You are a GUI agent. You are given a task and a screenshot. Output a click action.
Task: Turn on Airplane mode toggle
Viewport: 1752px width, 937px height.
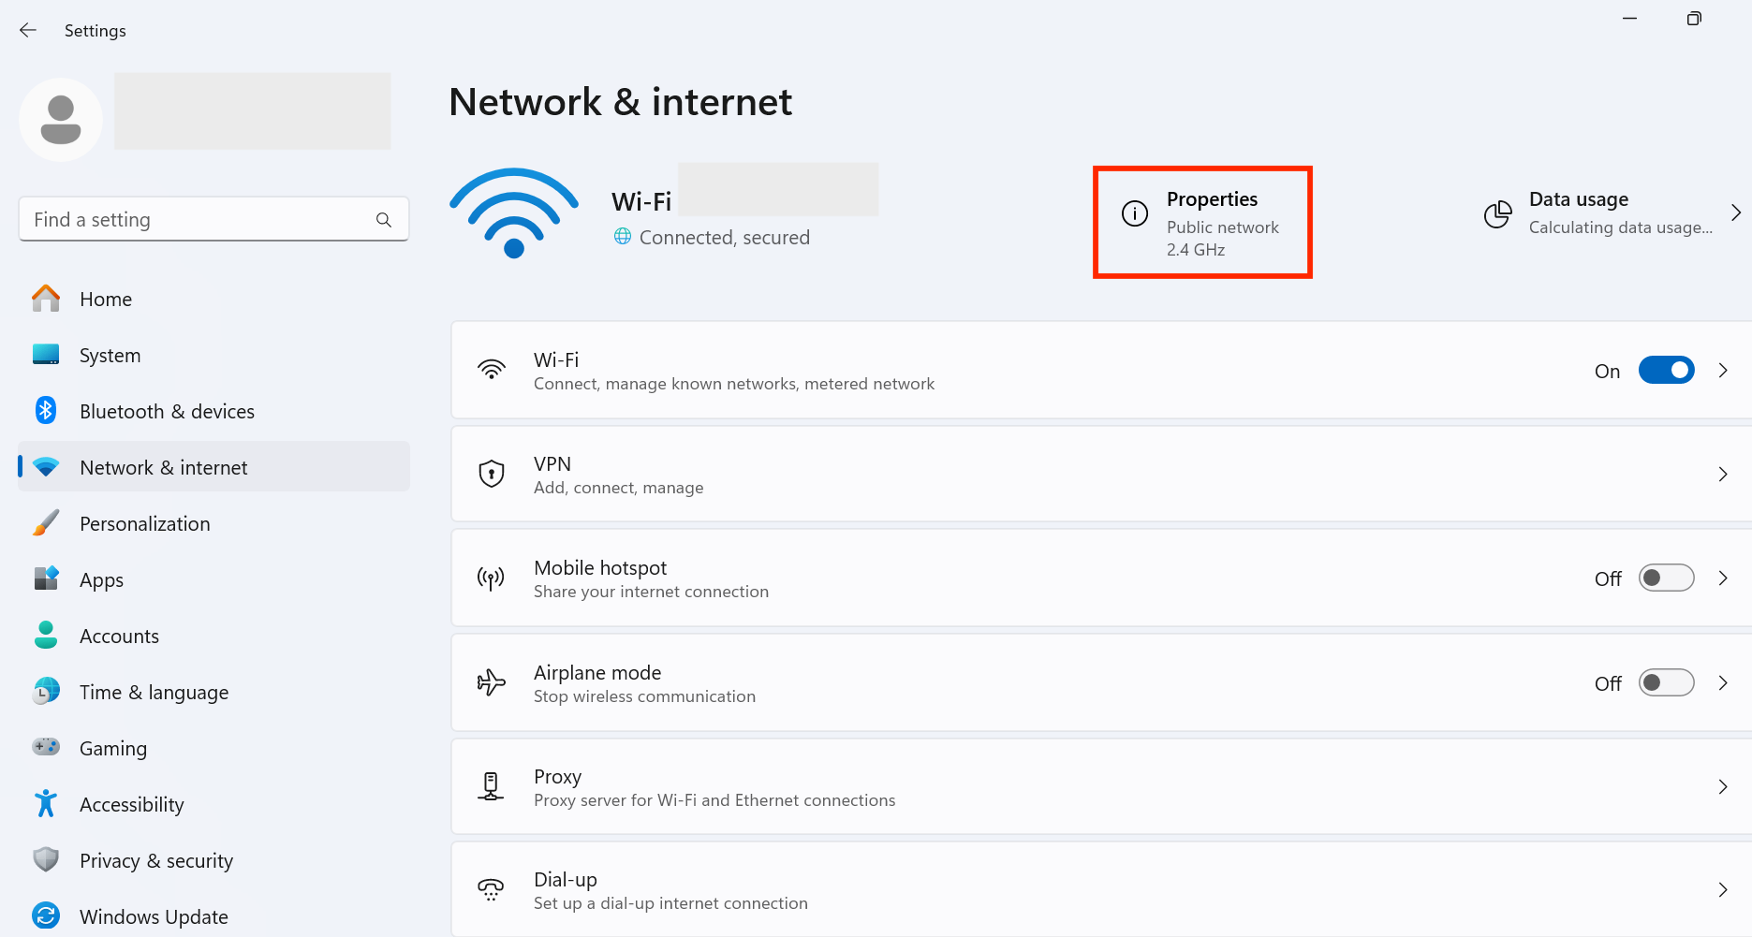point(1666,682)
